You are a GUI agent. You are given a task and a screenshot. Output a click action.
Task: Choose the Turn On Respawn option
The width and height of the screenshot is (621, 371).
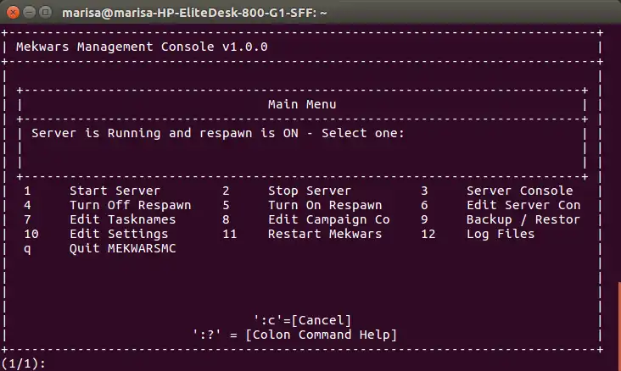pos(325,205)
